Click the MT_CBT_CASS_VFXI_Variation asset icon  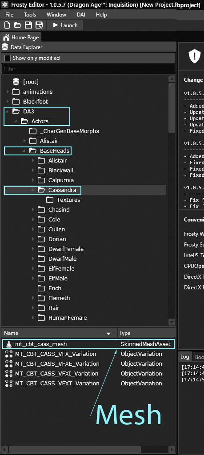(9, 373)
